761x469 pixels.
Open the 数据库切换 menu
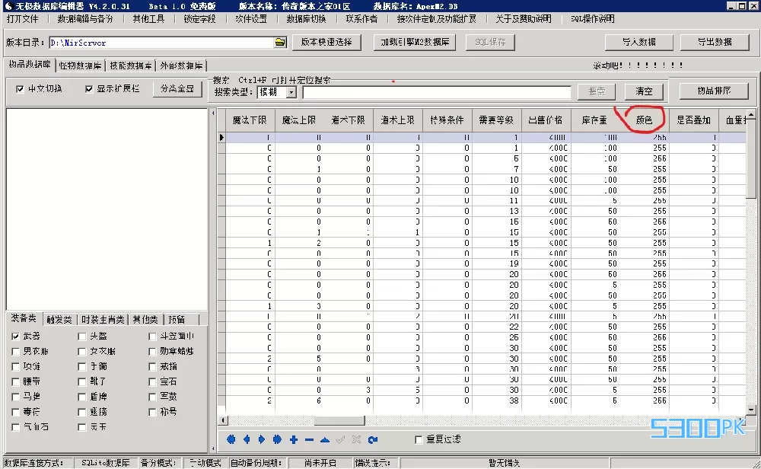click(x=306, y=19)
